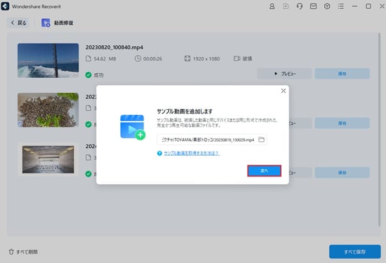The height and width of the screenshot is (263, 386).
Task: Minimize the Recoverit window
Action: pyautogui.click(x=355, y=6)
